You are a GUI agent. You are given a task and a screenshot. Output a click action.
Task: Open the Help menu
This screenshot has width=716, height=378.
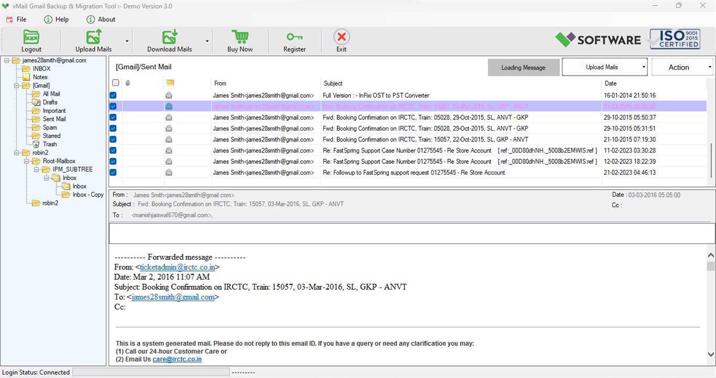tap(56, 19)
